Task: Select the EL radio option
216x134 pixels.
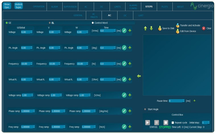Action: (50, 23)
